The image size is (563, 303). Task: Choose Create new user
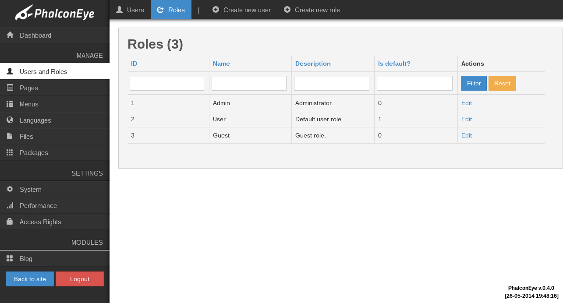pos(241,10)
